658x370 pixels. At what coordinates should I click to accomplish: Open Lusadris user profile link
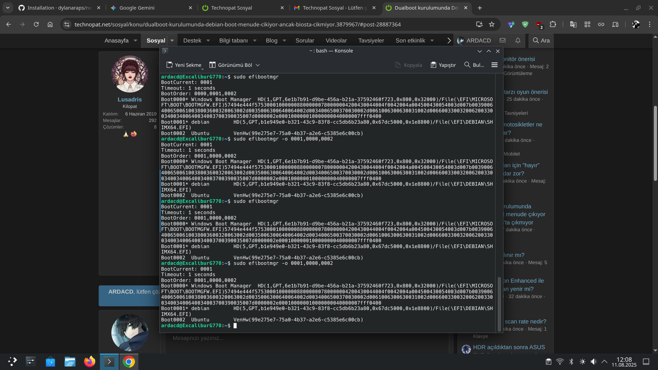coord(130,99)
